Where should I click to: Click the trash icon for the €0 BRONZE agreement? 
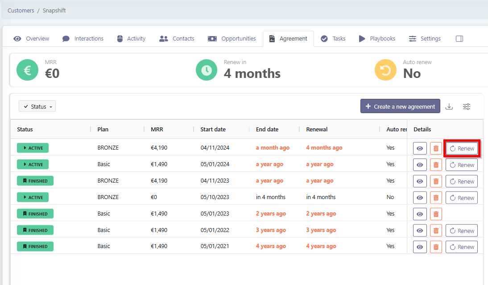point(436,198)
